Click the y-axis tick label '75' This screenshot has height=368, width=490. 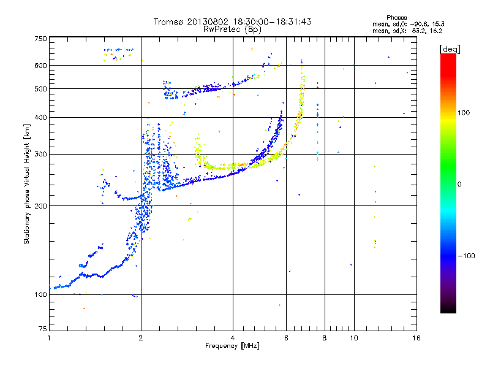(43, 329)
